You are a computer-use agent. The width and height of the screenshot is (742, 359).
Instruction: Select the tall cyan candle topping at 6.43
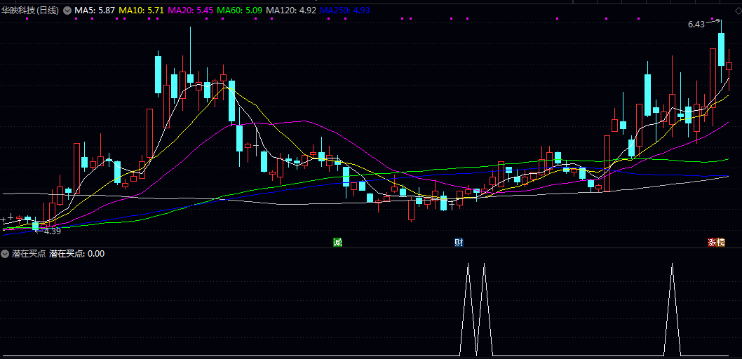coord(721,50)
